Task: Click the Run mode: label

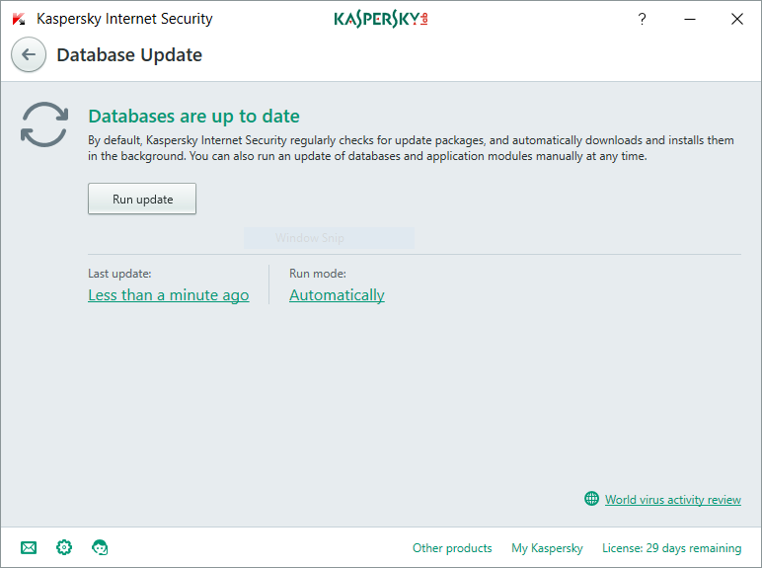Action: tap(318, 274)
